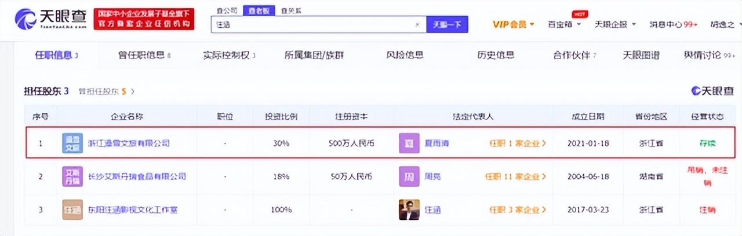Open the VIP会员 dropdown
Image resolution: width=742 pixels, height=236 pixels.
pos(513,24)
